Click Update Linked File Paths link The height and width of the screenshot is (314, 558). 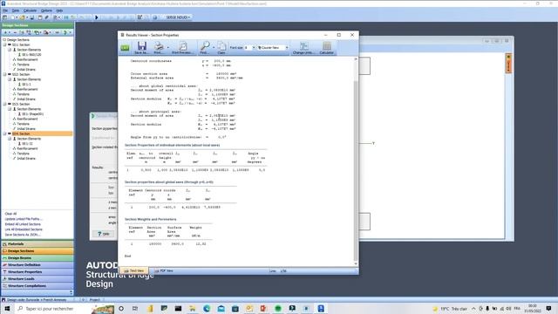[x=24, y=219]
